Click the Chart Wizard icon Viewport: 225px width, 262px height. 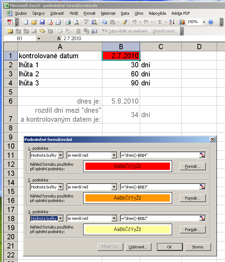(182, 22)
